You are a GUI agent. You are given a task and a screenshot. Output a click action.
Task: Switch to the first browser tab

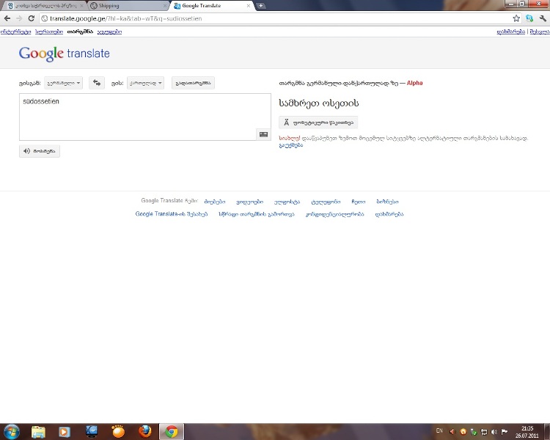tap(45, 6)
